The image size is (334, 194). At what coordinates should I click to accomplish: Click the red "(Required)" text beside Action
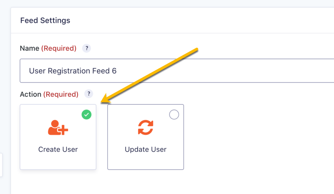pos(61,94)
